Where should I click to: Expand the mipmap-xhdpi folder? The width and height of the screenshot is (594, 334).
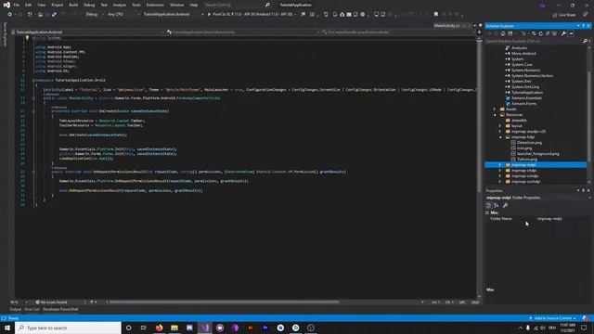click(500, 171)
